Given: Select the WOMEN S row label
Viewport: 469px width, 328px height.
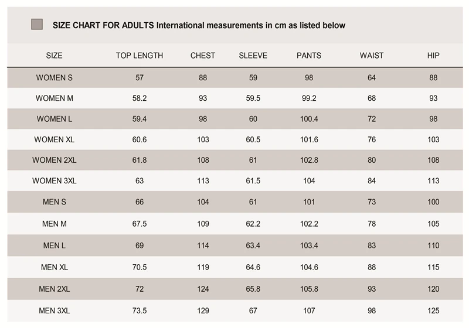Looking at the screenshot, I should click(54, 78).
